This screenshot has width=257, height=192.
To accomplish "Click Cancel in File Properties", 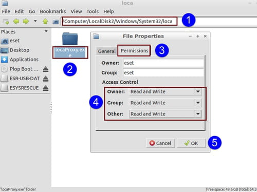I will [x=160, y=143].
